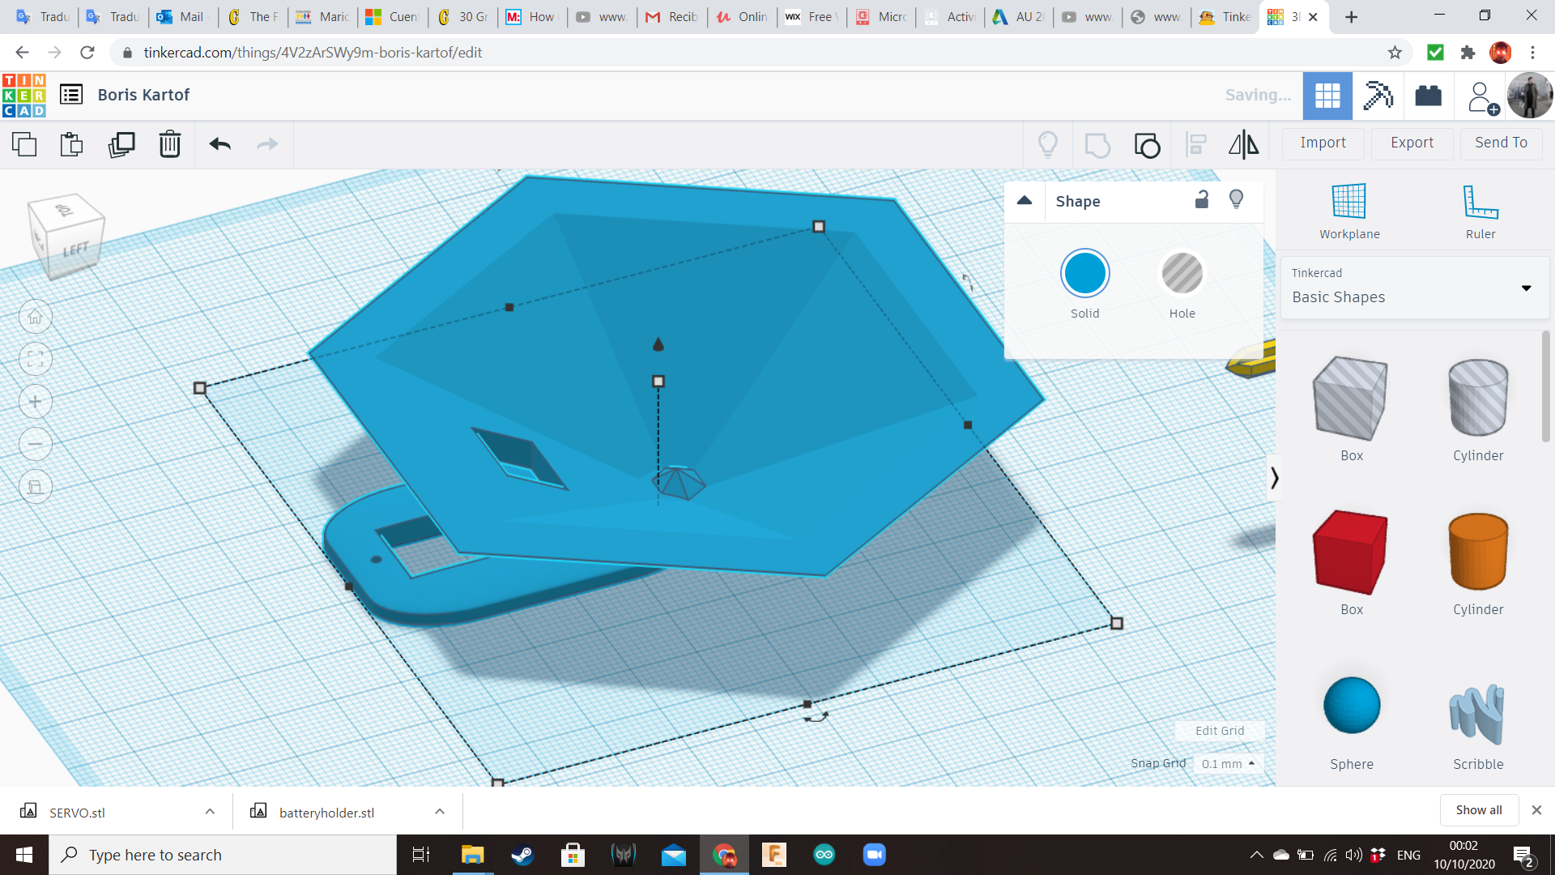1555x875 pixels.
Task: Choose the Solid blue color swatch
Action: point(1084,274)
